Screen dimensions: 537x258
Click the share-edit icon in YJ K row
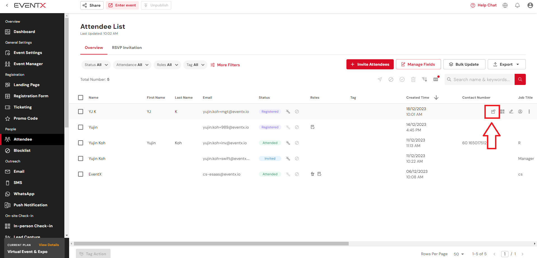click(493, 112)
